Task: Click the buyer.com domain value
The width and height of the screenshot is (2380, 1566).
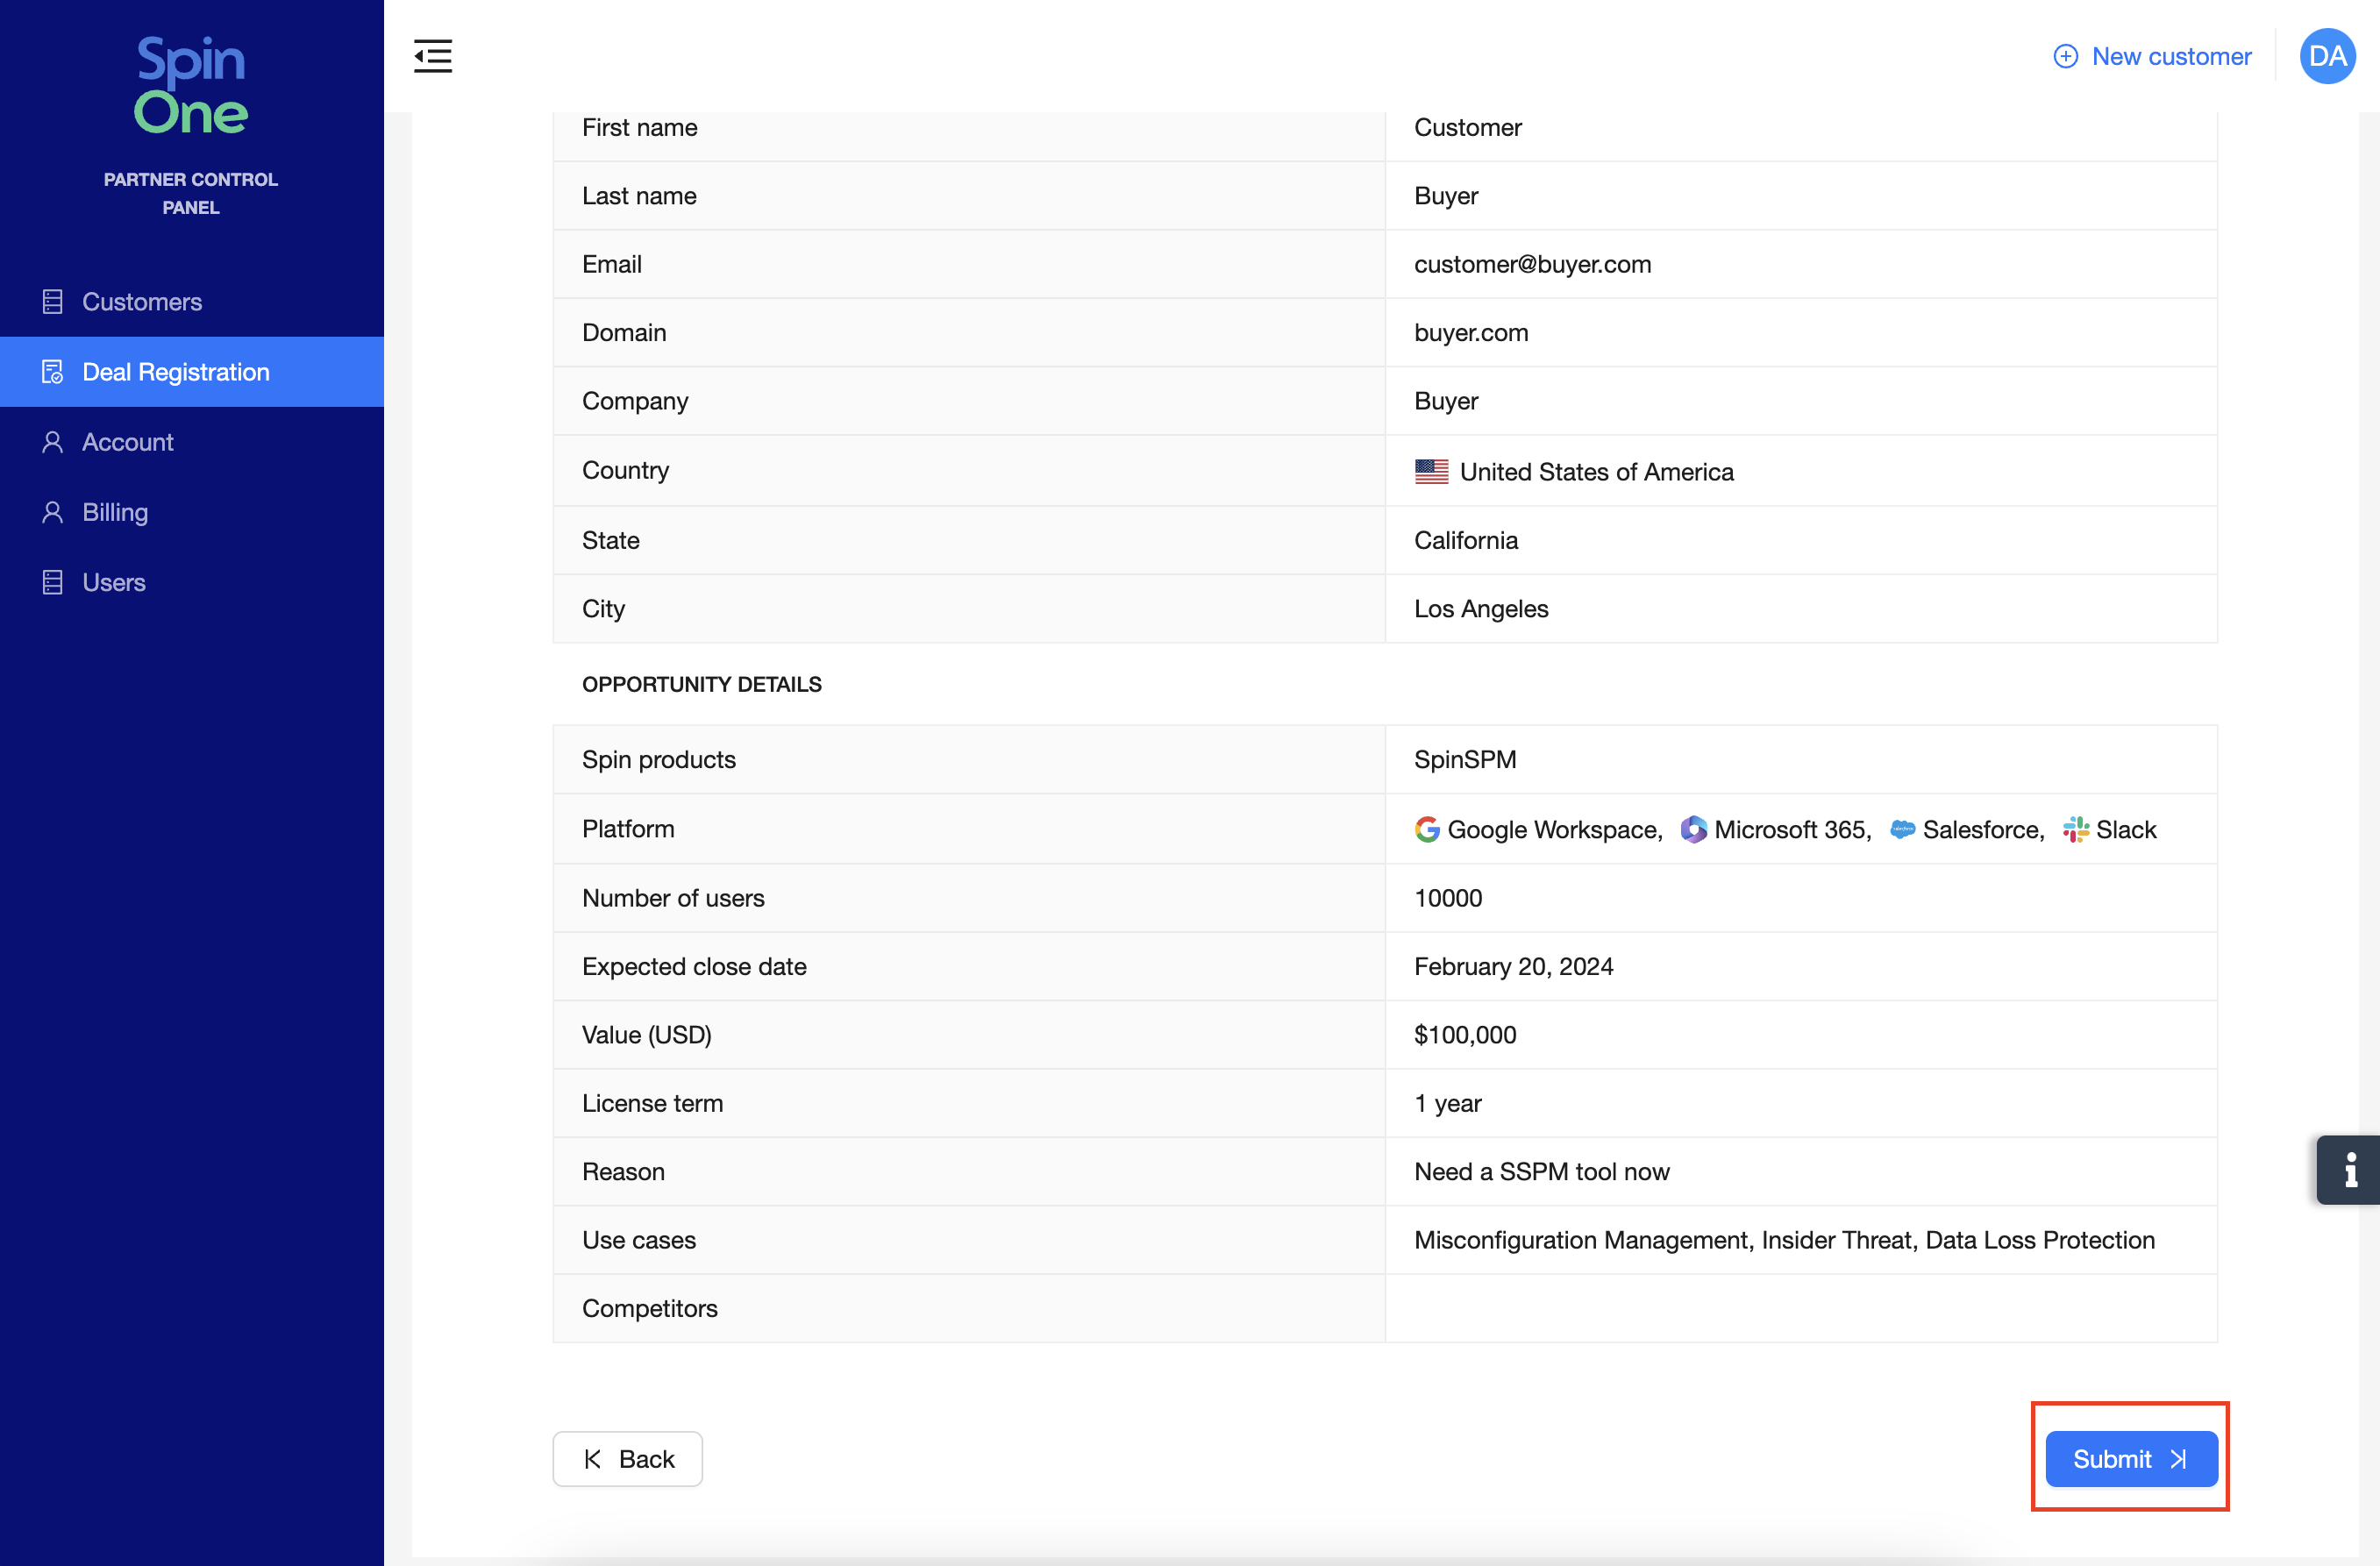Action: (1471, 332)
